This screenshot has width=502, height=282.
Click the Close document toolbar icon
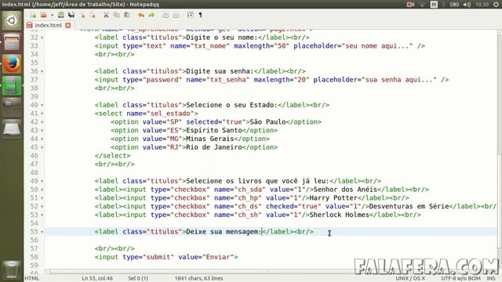click(x=82, y=15)
